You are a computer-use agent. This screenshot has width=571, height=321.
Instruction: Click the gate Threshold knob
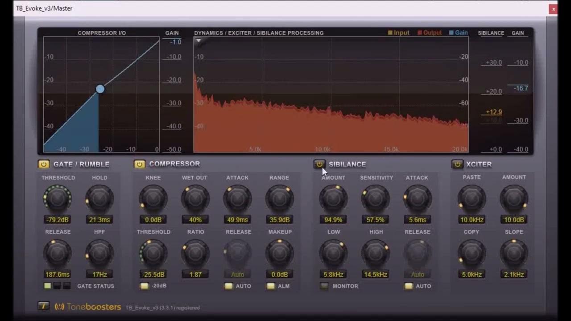pos(58,198)
